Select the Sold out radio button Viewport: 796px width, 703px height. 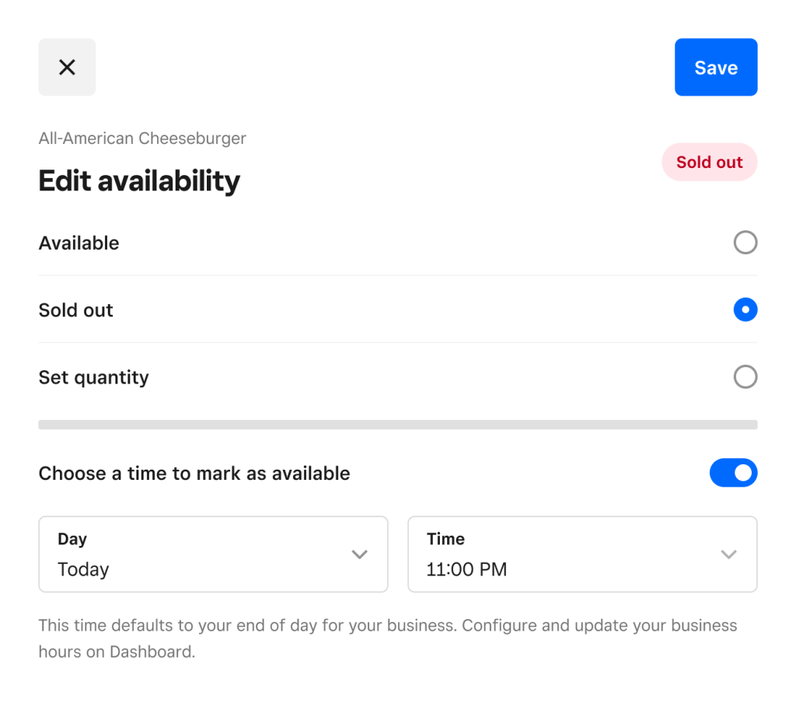[745, 310]
